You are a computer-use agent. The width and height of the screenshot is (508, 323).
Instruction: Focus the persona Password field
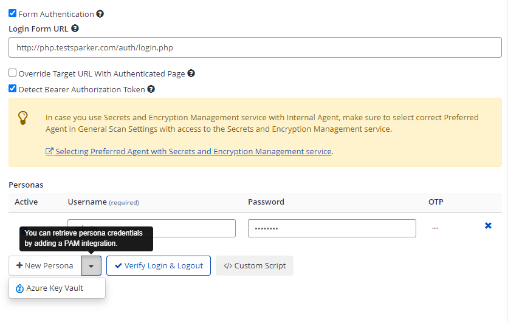point(332,228)
